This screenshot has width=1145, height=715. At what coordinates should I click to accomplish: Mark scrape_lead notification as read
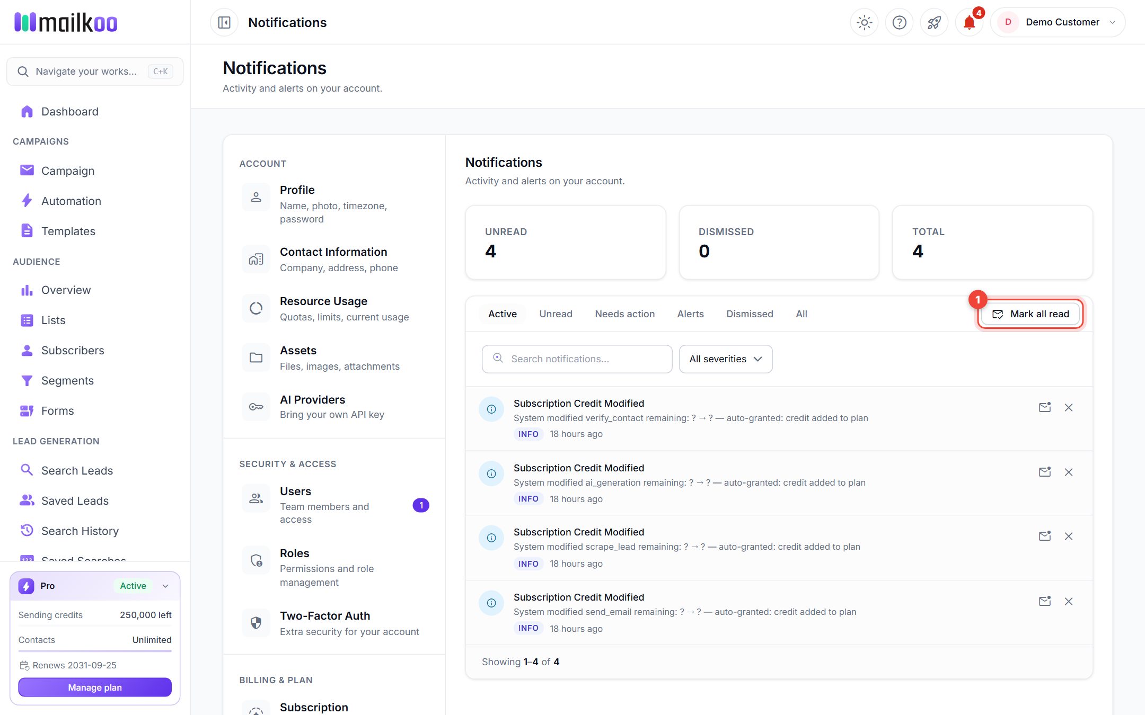click(1044, 536)
